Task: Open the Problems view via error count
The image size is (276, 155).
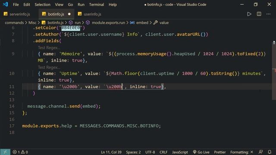Action: pos(16,152)
